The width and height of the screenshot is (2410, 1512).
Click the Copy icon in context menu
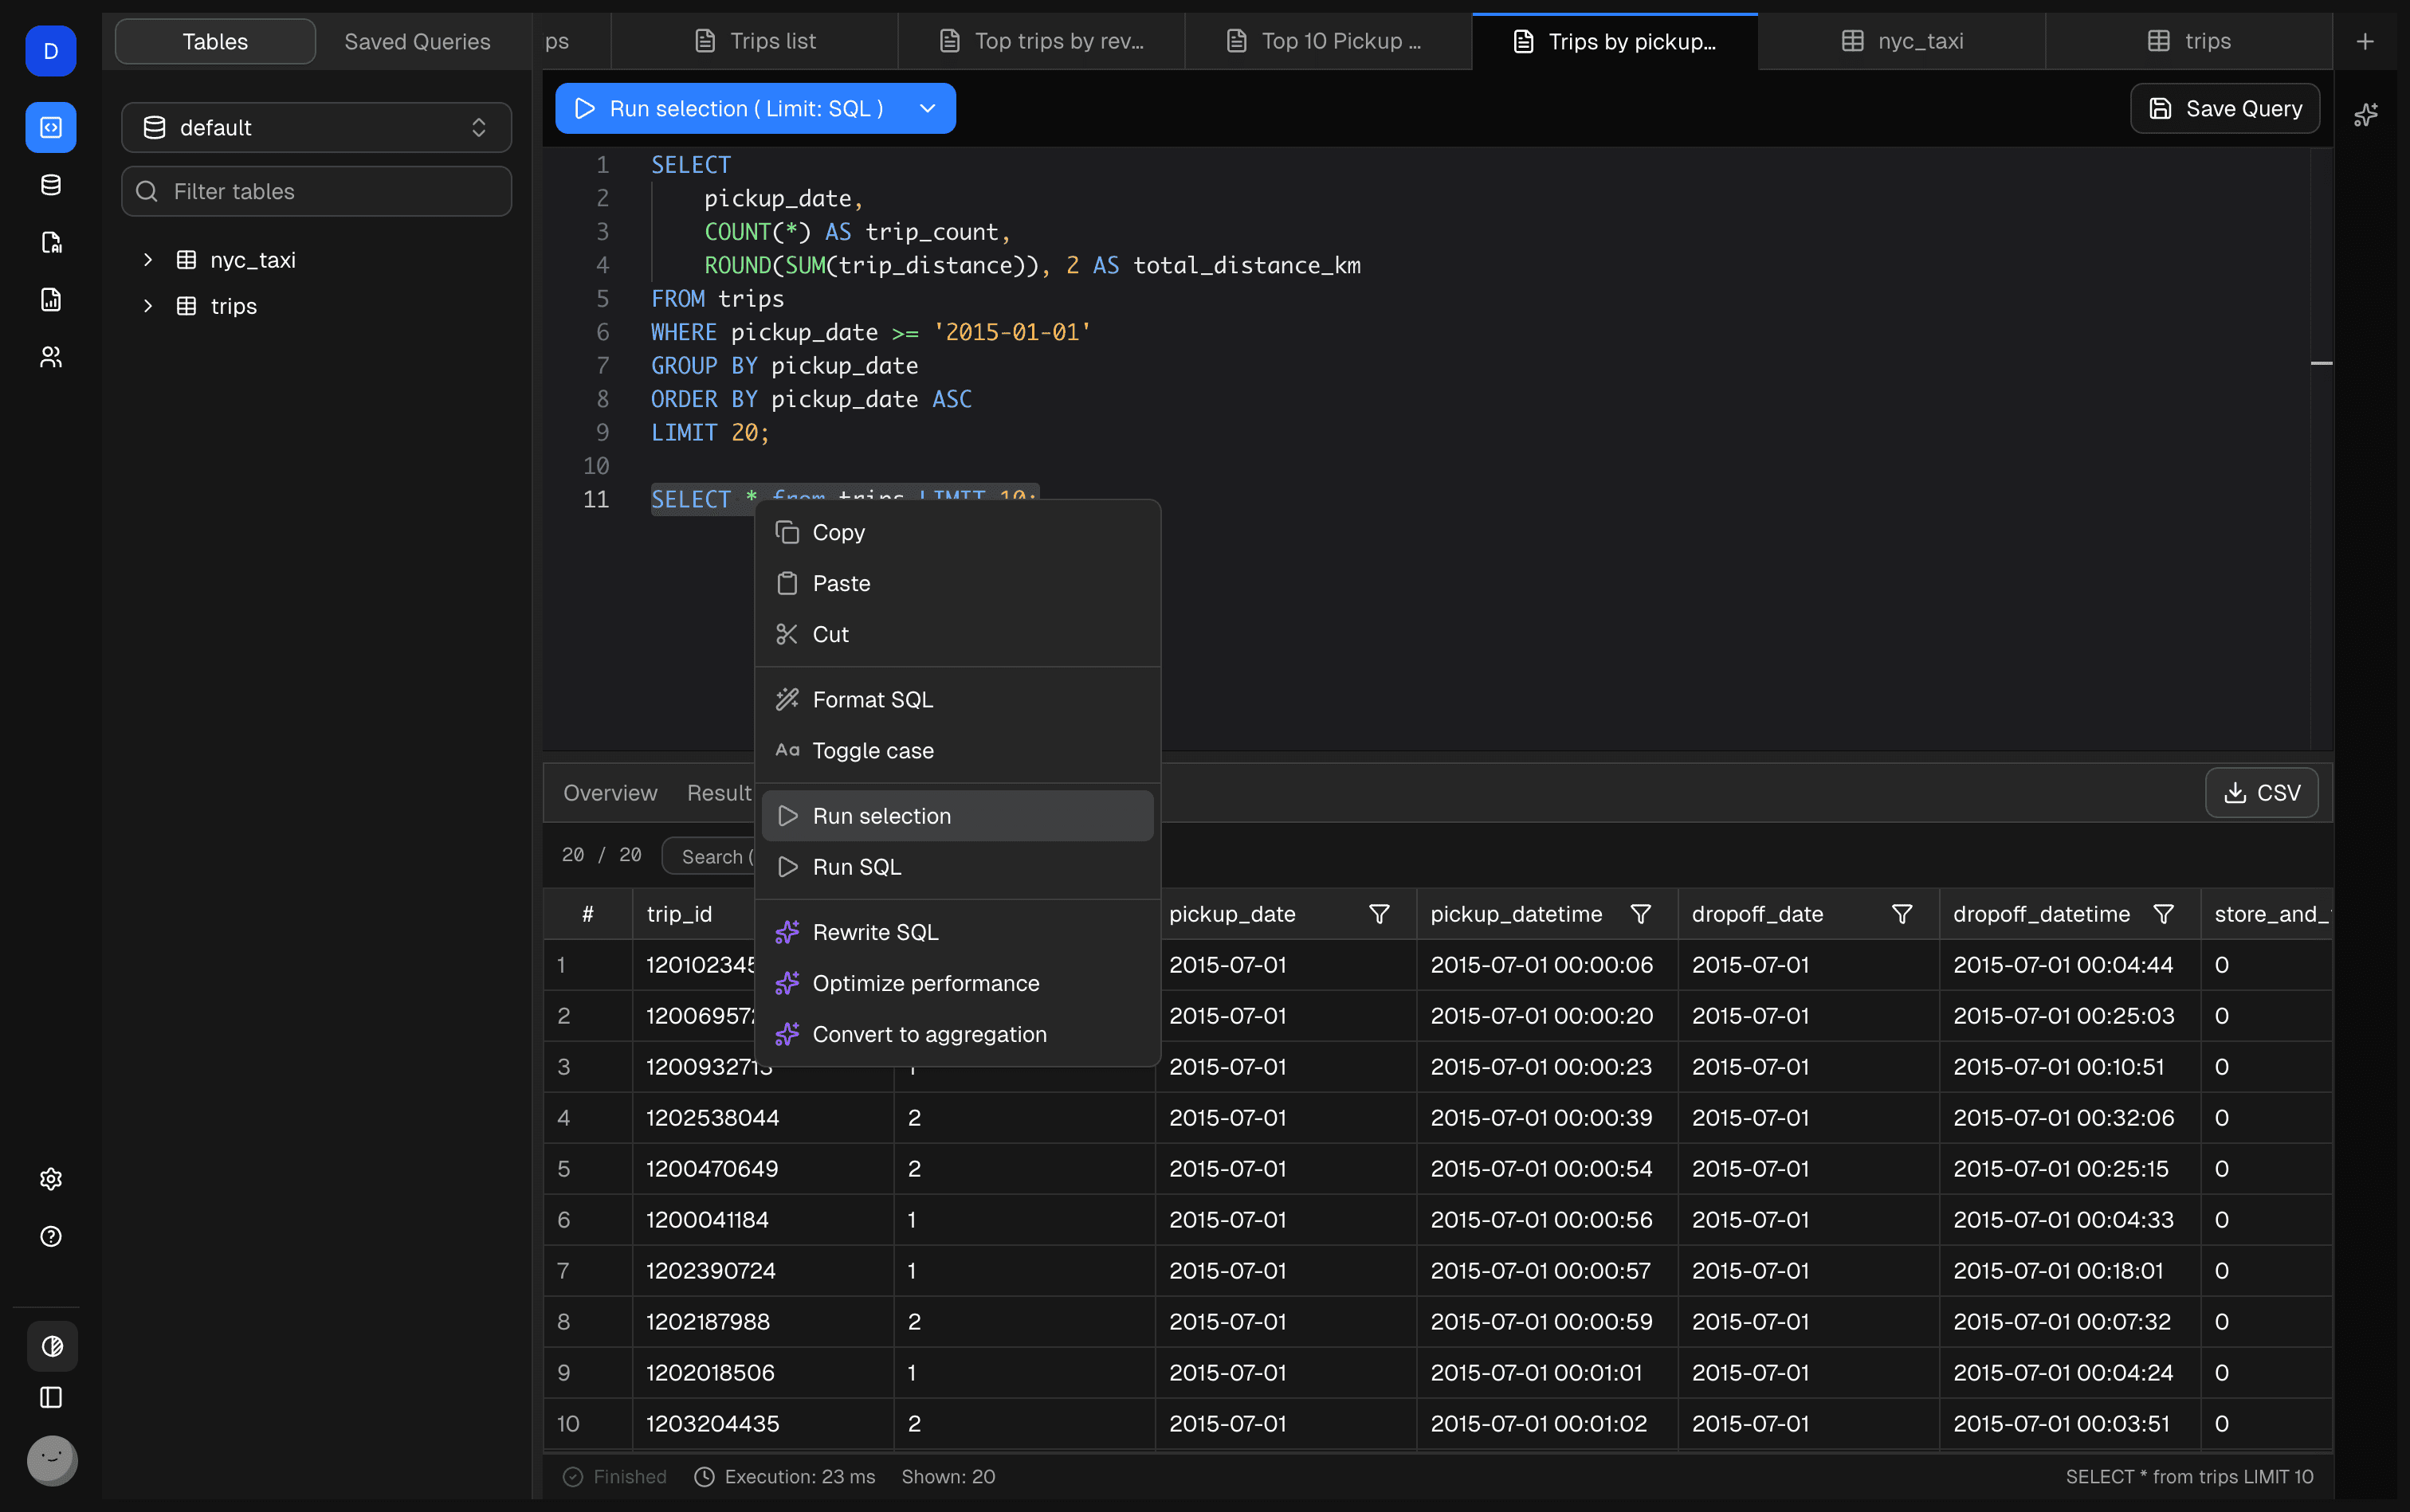click(x=787, y=532)
